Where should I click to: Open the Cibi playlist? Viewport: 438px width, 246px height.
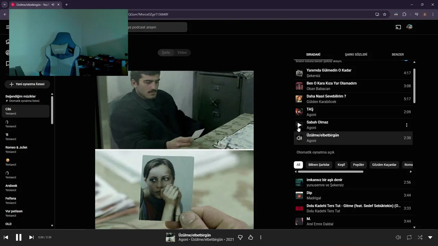(x=26, y=111)
